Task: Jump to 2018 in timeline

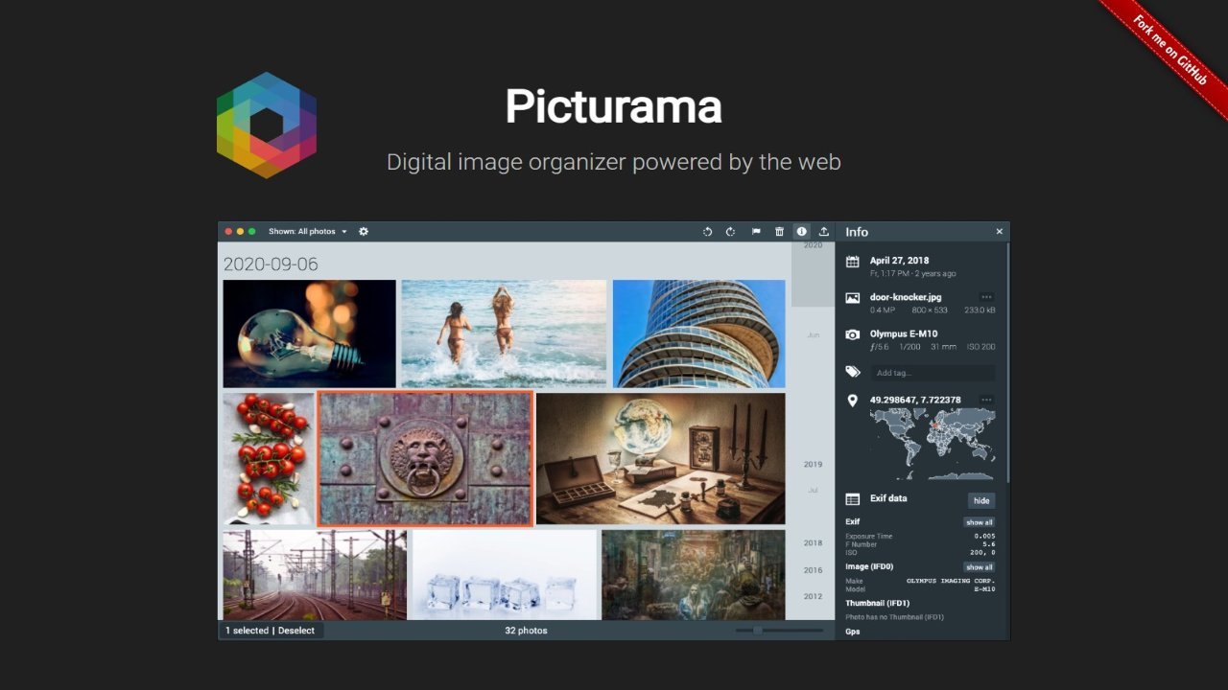Action: coord(813,543)
